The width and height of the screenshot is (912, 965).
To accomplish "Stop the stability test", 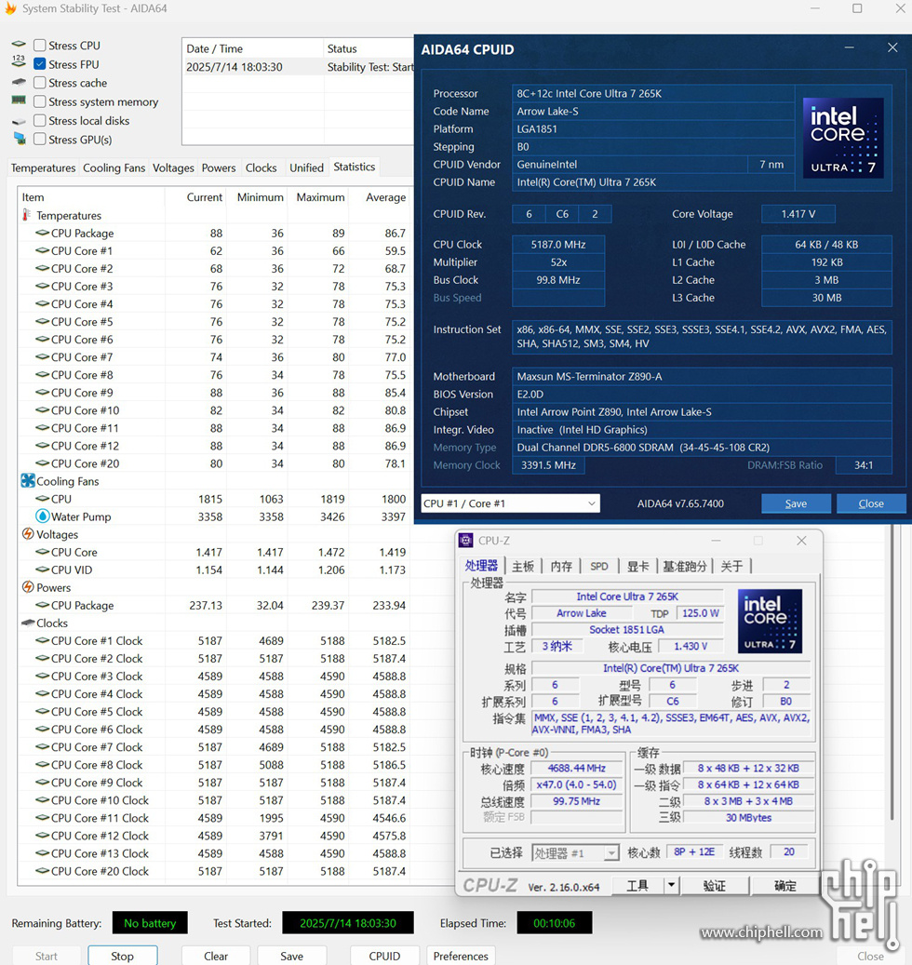I will [x=123, y=956].
